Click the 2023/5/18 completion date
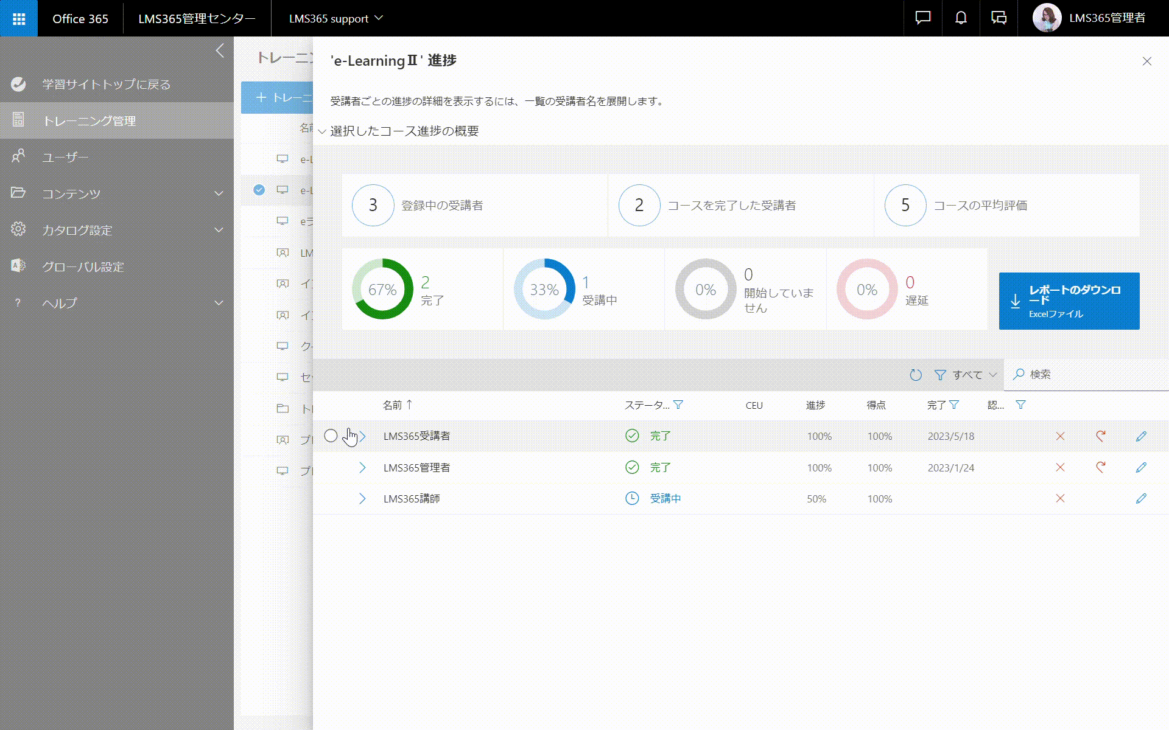Screen dimensions: 1169x730 [950, 436]
